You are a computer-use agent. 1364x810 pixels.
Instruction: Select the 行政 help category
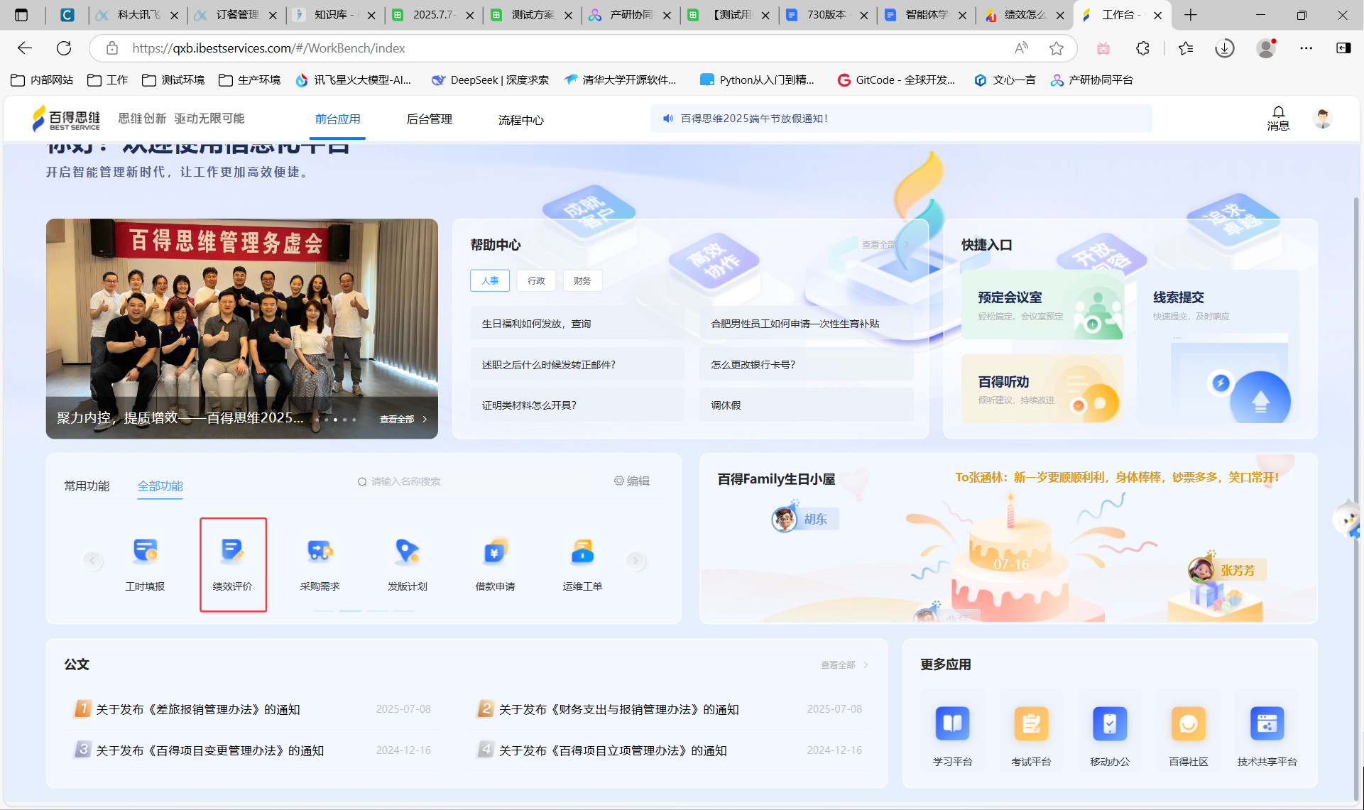536,280
